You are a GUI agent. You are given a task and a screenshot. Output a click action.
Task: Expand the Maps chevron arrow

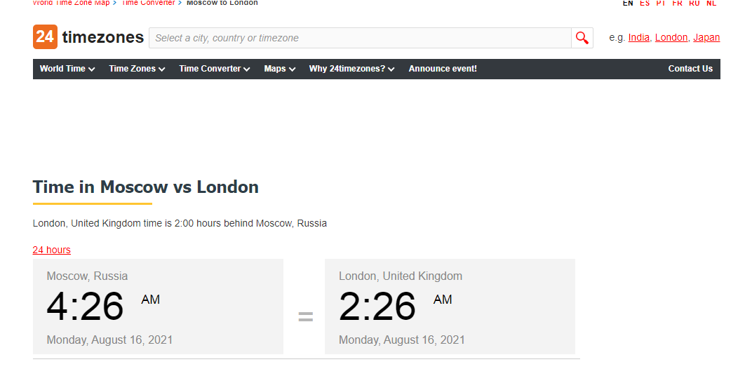(293, 69)
